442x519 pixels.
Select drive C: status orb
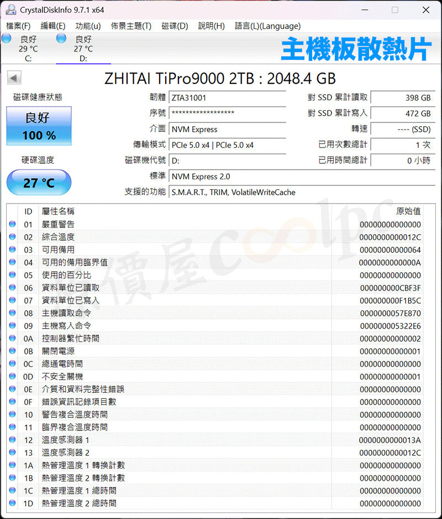click(7, 38)
